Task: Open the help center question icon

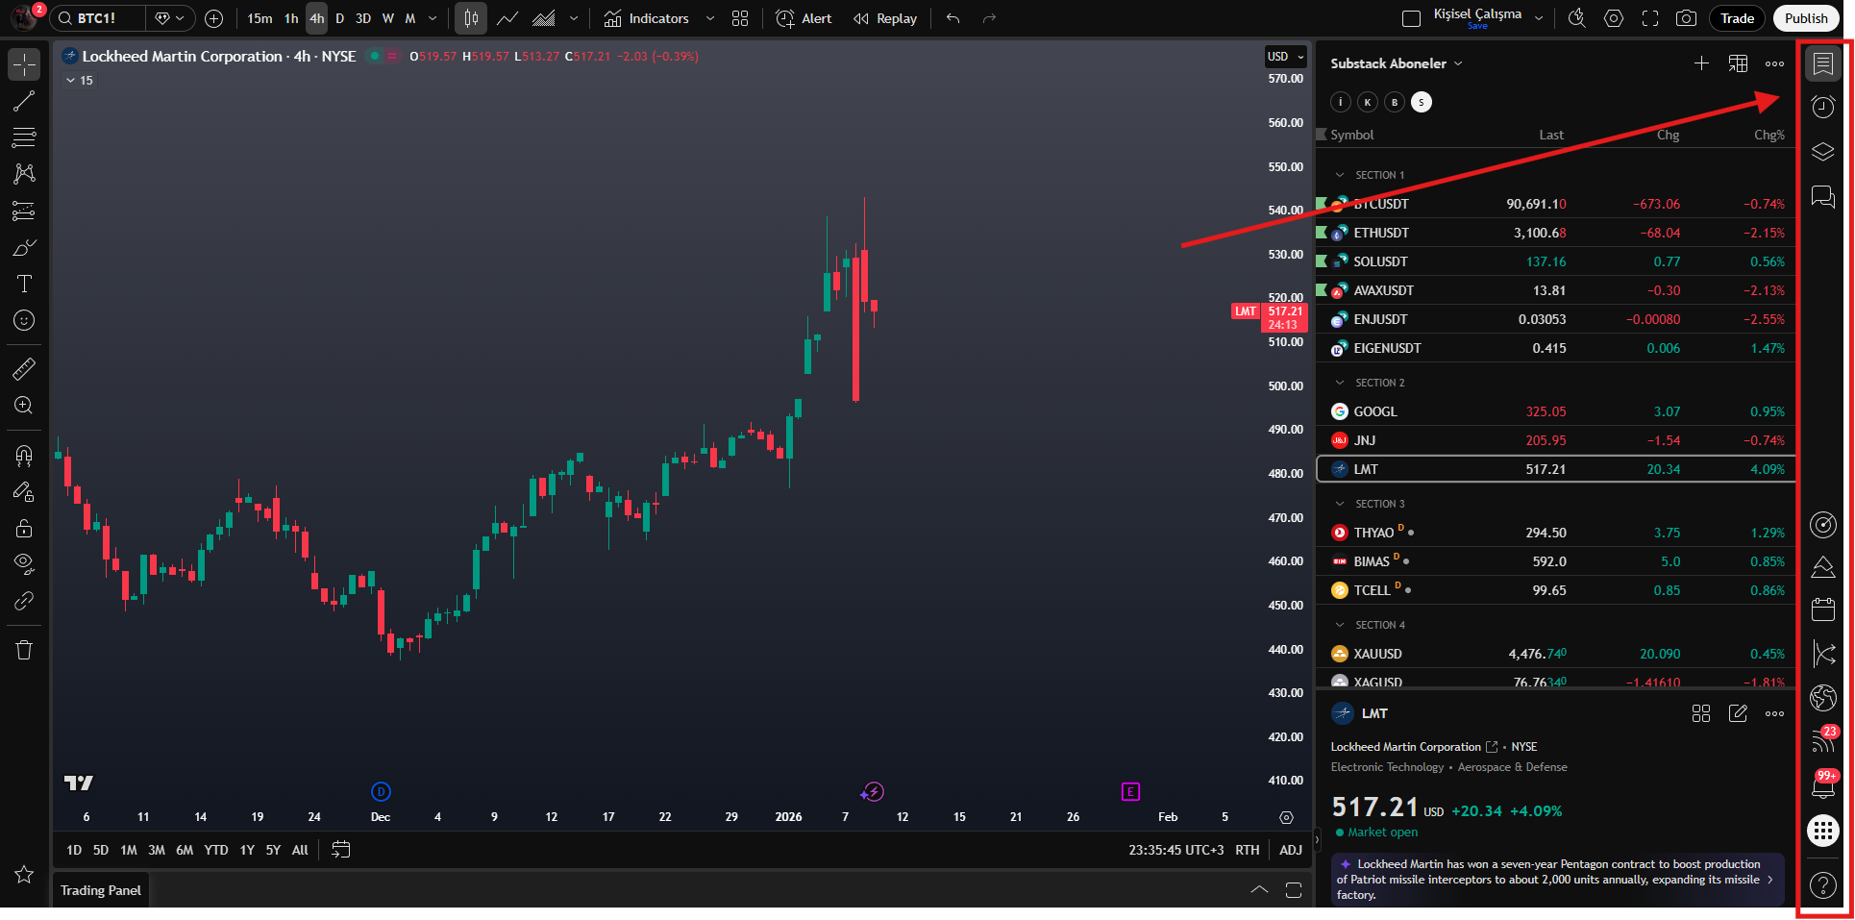Action: point(1822,884)
